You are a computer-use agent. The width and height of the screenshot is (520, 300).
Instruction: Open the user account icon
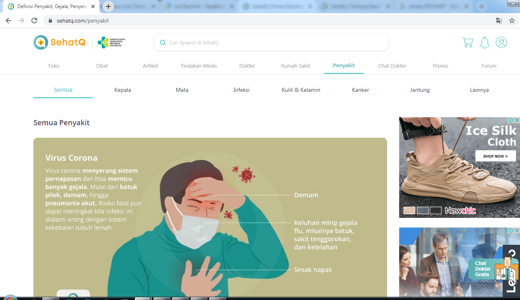(501, 42)
